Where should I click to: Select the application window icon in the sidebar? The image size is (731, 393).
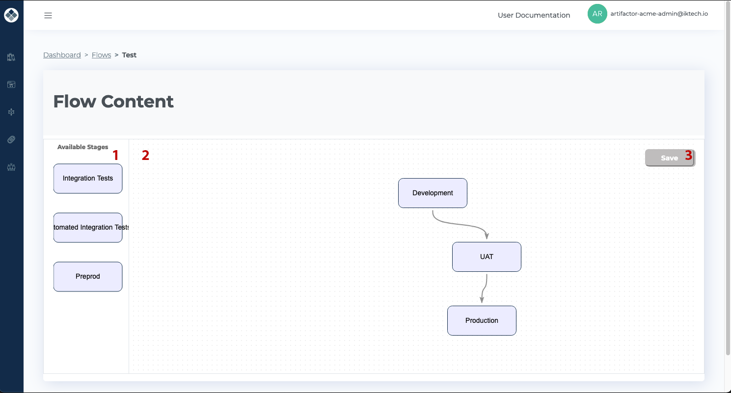(x=11, y=84)
